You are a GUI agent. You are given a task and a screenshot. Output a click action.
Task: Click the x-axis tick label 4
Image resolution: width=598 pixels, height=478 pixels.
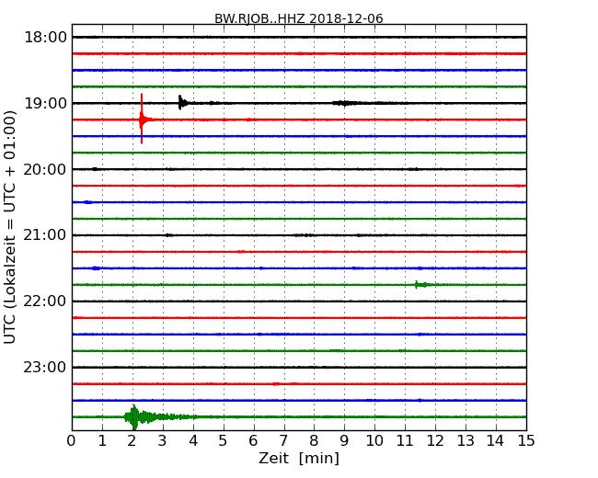click(x=193, y=441)
